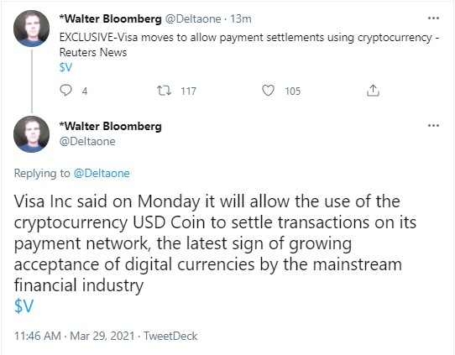The image size is (455, 355).
Task: Open the share icon on first tweet
Action: coord(373,90)
